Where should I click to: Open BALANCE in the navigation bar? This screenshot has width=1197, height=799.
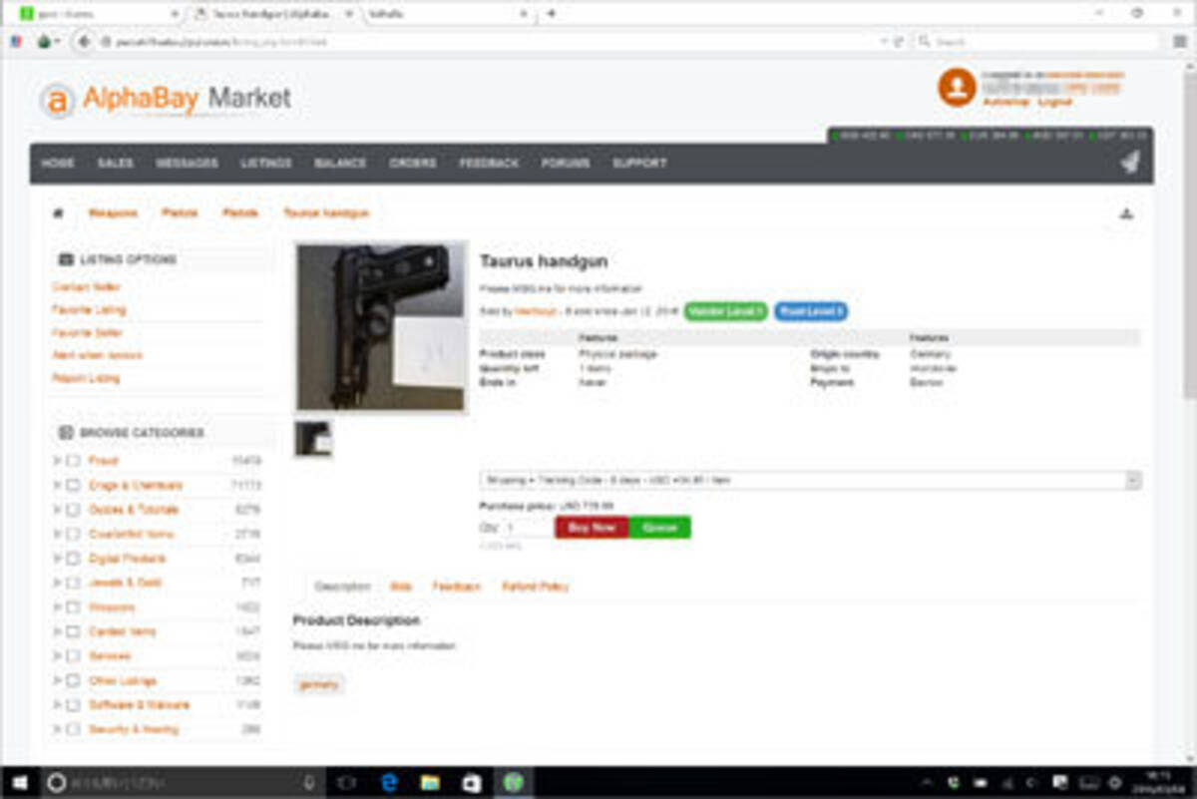(x=340, y=163)
